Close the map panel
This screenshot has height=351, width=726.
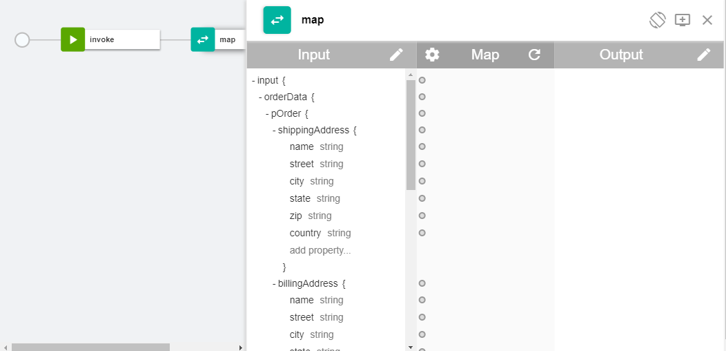(707, 20)
